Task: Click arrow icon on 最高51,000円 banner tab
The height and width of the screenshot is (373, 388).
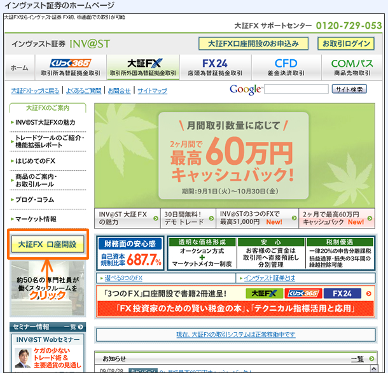Action: pyautogui.click(x=294, y=218)
